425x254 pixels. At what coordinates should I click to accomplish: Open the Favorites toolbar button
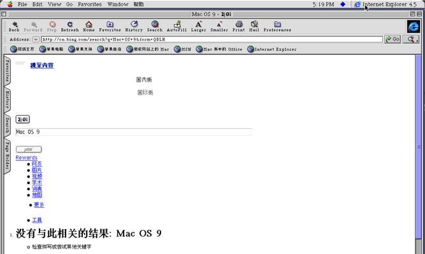[x=110, y=27]
